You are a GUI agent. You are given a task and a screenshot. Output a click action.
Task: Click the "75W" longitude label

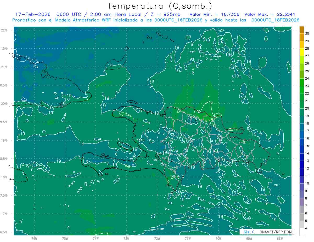coord(65,238)
